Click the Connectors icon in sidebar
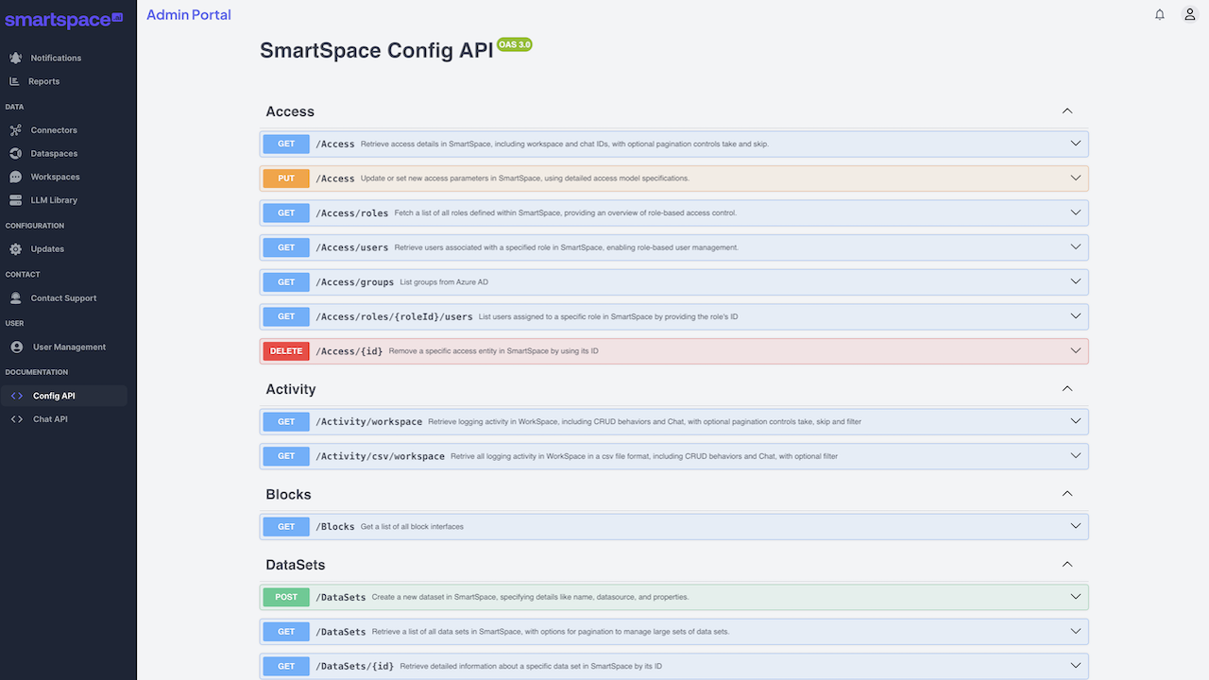 coord(15,130)
